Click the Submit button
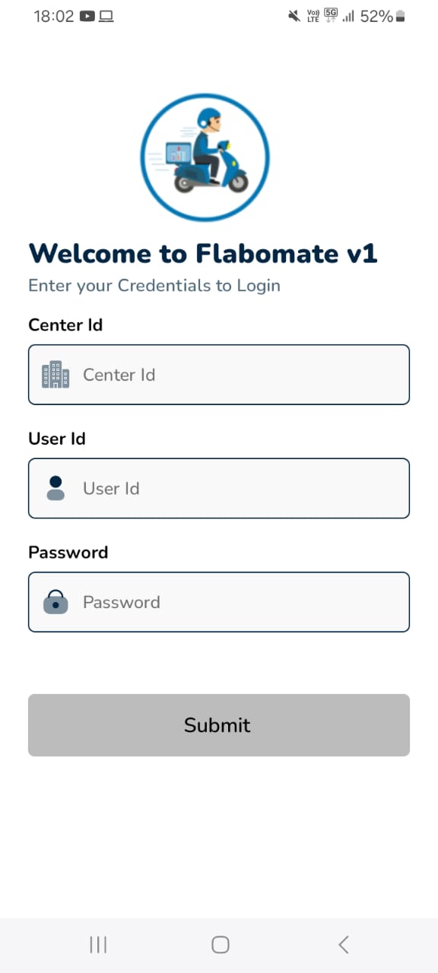Viewport: 438px width, 973px height. pyautogui.click(x=219, y=725)
